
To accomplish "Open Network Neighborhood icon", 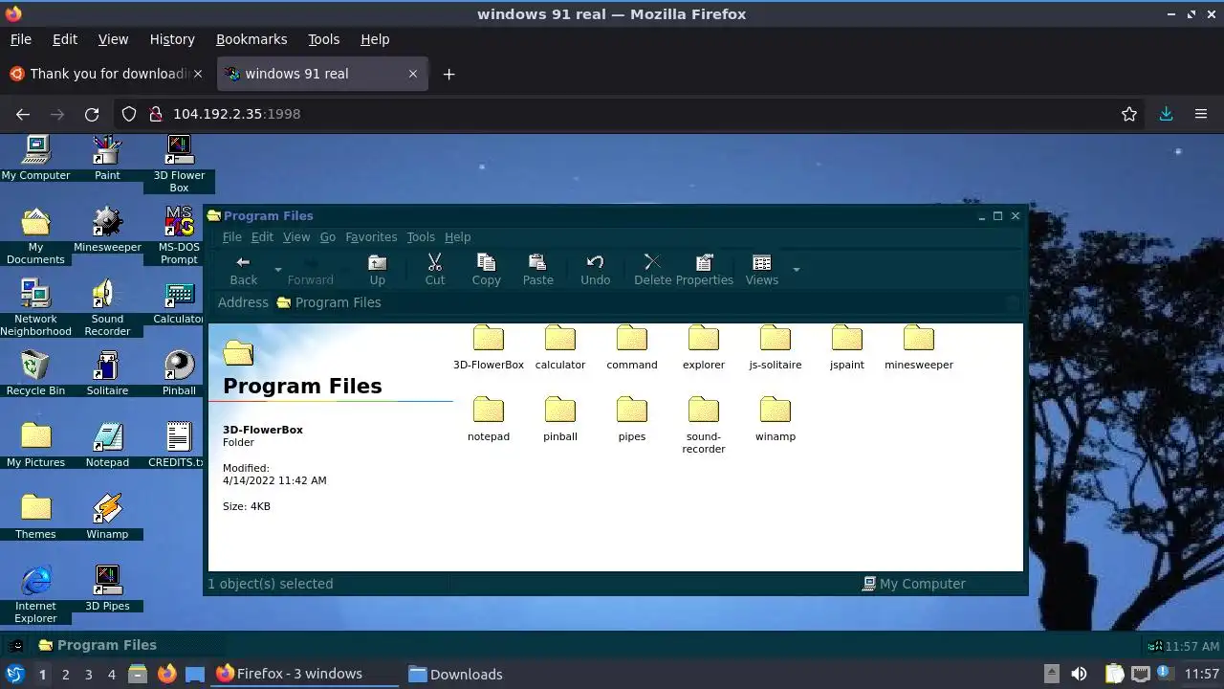I will [35, 307].
